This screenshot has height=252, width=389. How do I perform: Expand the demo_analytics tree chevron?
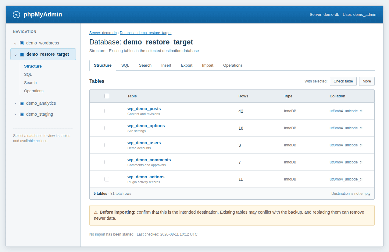pyautogui.click(x=15, y=103)
